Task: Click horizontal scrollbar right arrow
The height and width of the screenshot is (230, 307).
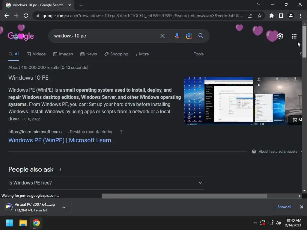Action: pyautogui.click(x=299, y=196)
